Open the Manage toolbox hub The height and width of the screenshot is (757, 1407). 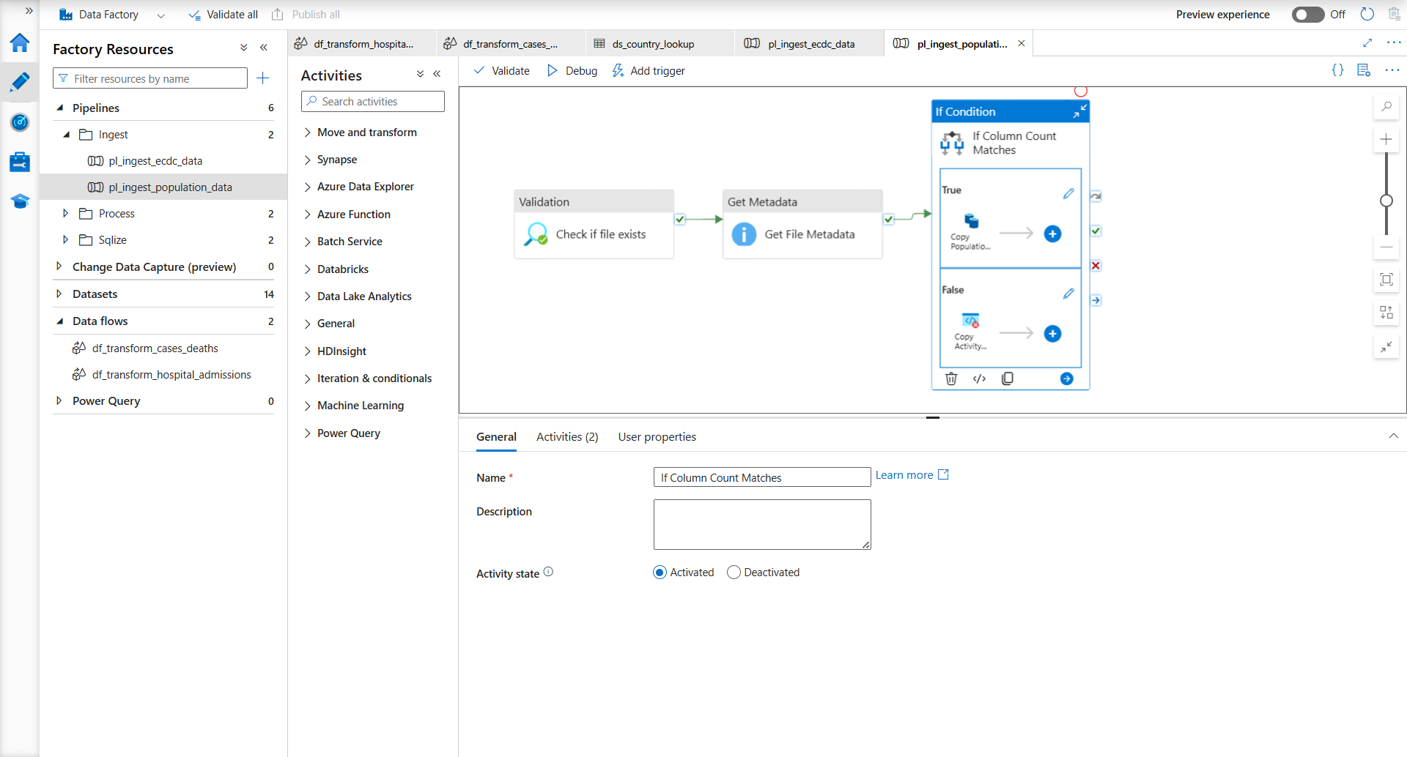click(20, 161)
